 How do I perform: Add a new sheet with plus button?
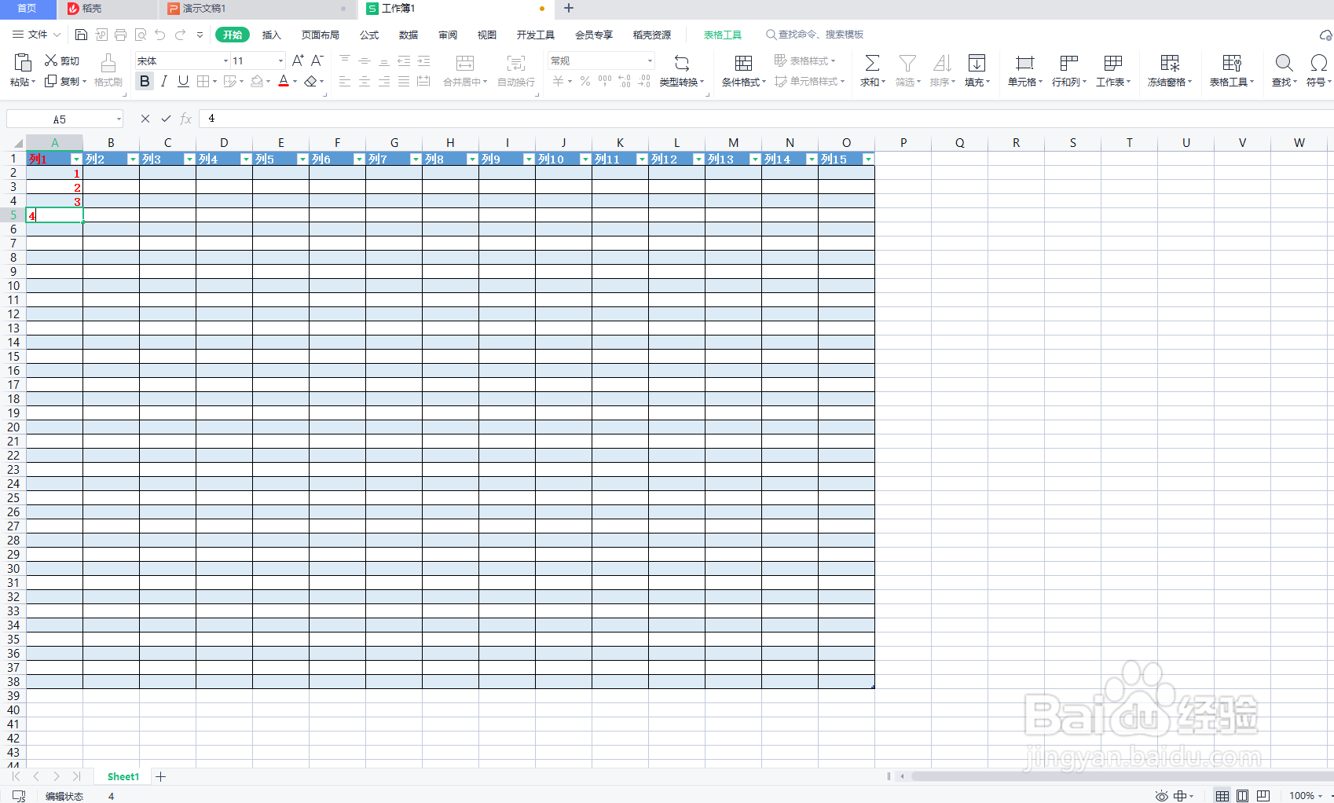point(160,776)
